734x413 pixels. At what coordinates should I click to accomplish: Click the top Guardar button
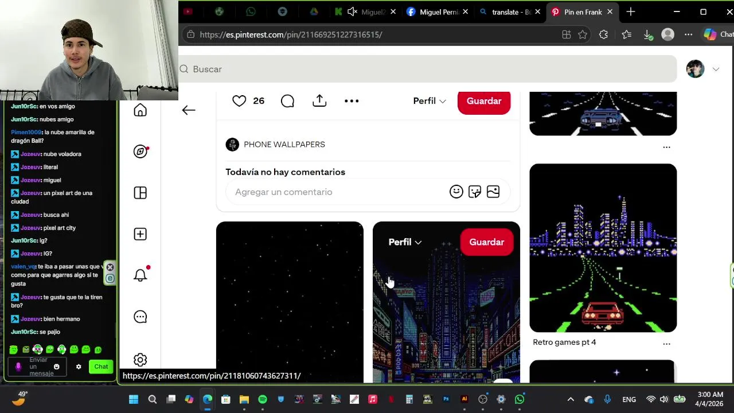[x=484, y=101]
